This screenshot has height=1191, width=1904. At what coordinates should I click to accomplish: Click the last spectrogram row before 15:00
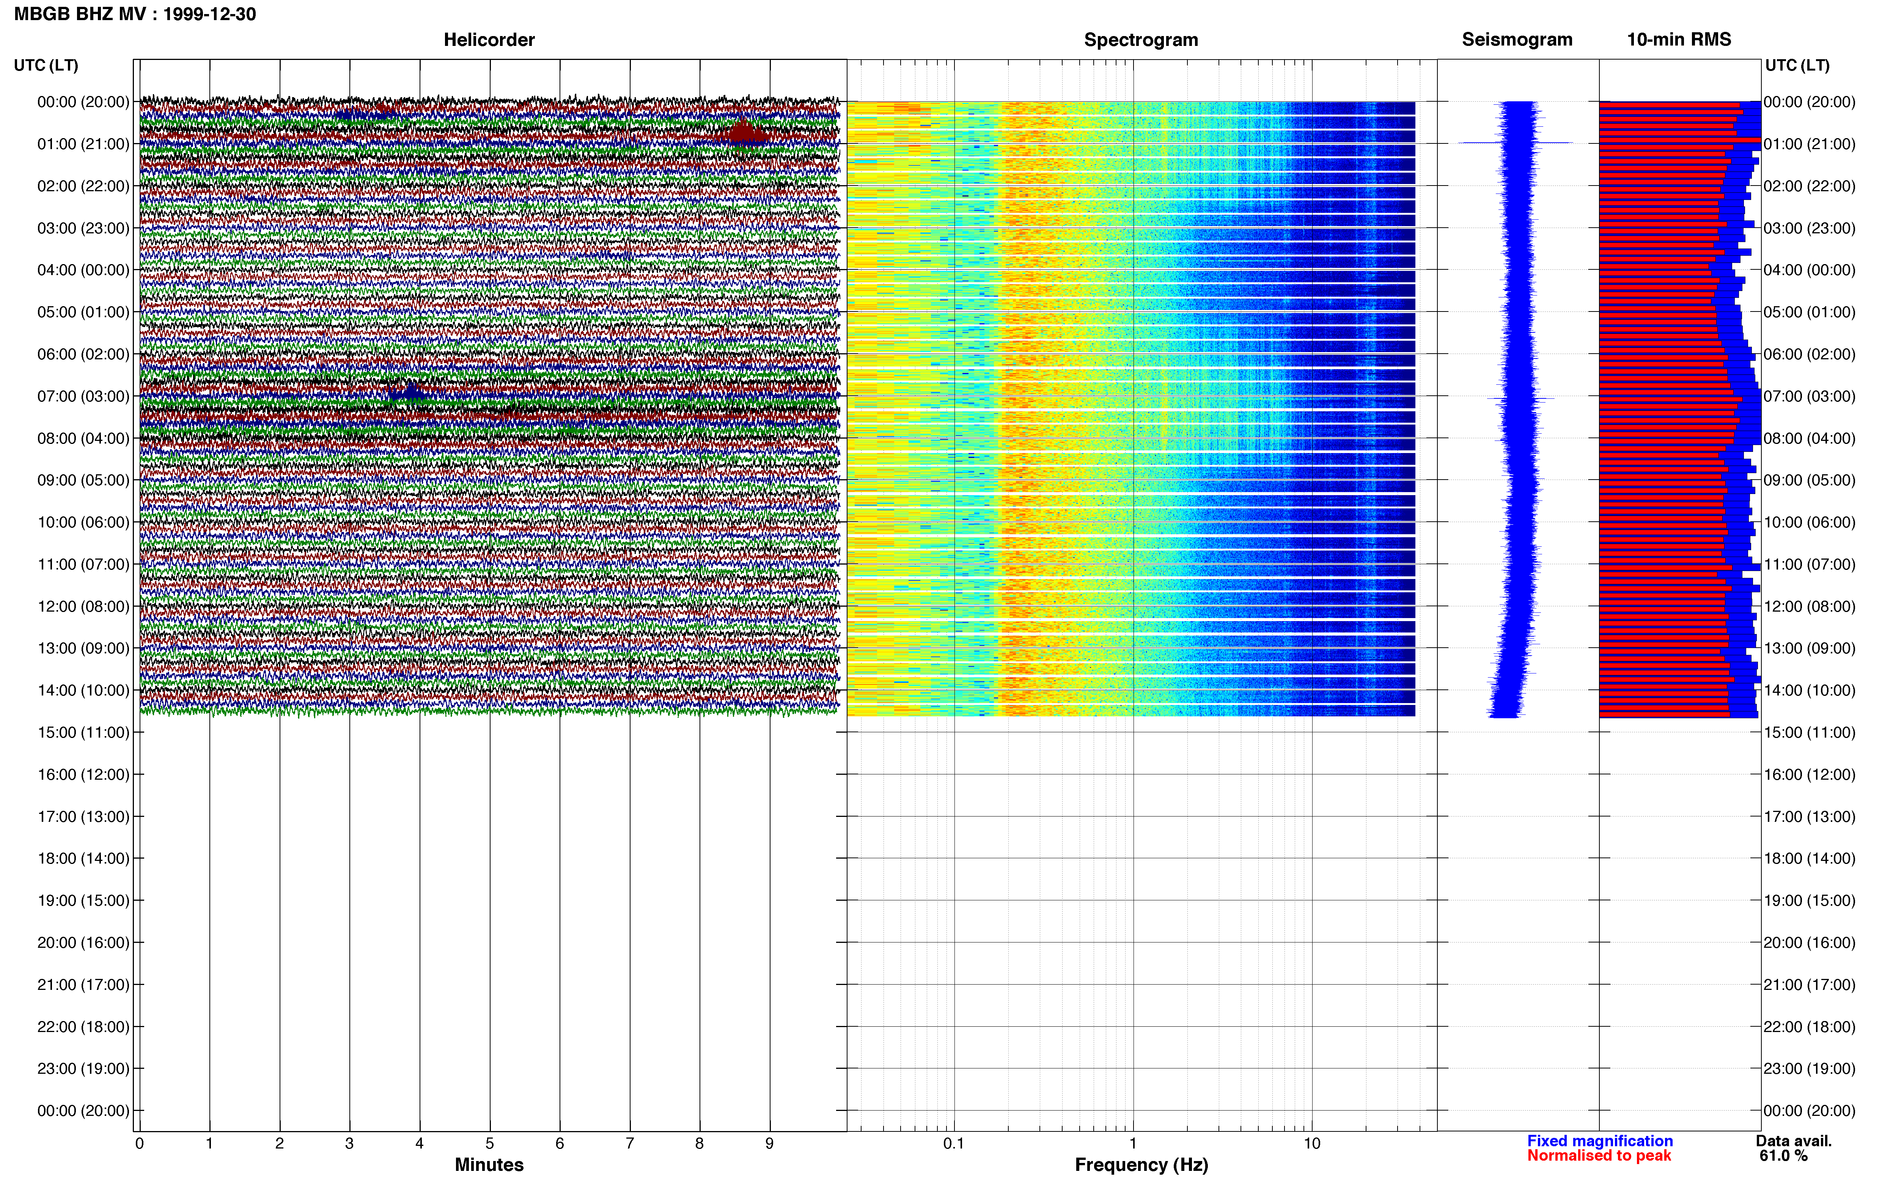pos(1131,711)
